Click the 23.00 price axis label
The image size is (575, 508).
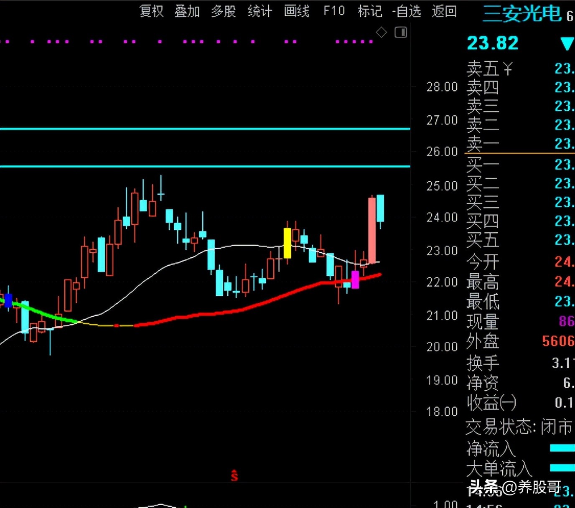coord(442,251)
